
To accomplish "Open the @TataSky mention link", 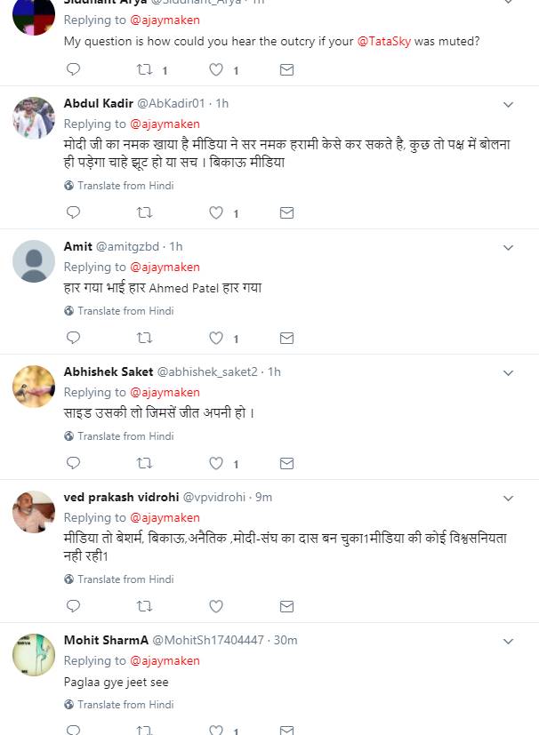I will (383, 42).
